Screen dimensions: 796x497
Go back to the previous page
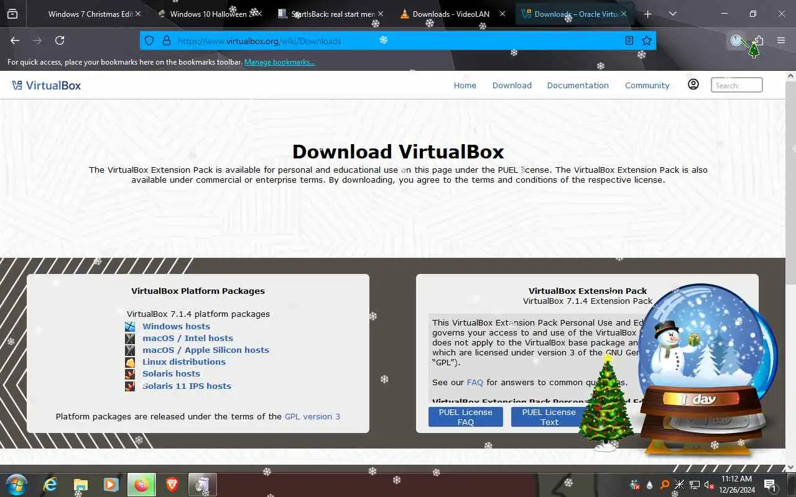tap(15, 40)
